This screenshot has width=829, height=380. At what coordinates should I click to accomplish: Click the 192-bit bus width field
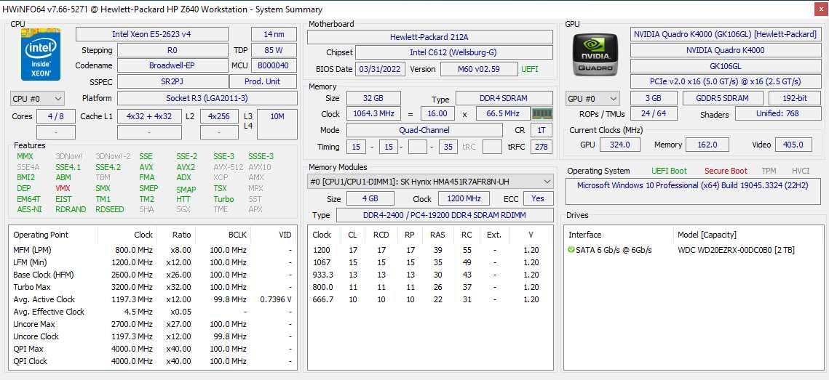(x=796, y=98)
